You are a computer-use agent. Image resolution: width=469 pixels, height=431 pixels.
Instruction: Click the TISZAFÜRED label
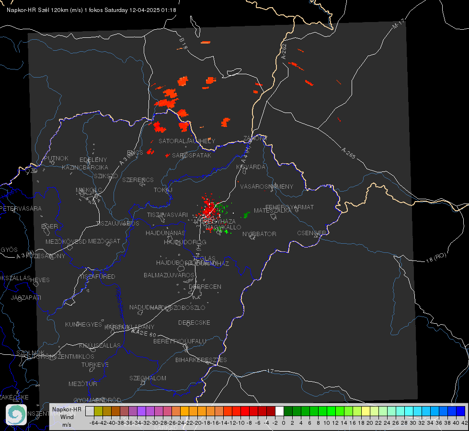pyautogui.click(x=97, y=277)
